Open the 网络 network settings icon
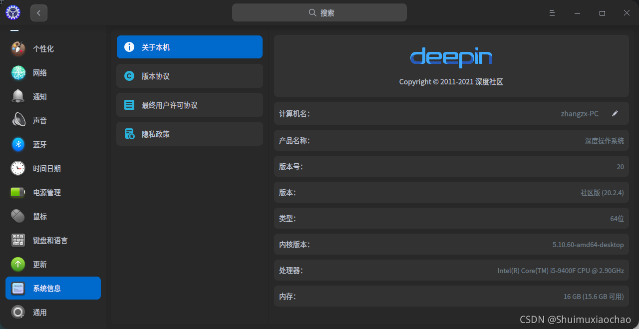 tap(18, 73)
